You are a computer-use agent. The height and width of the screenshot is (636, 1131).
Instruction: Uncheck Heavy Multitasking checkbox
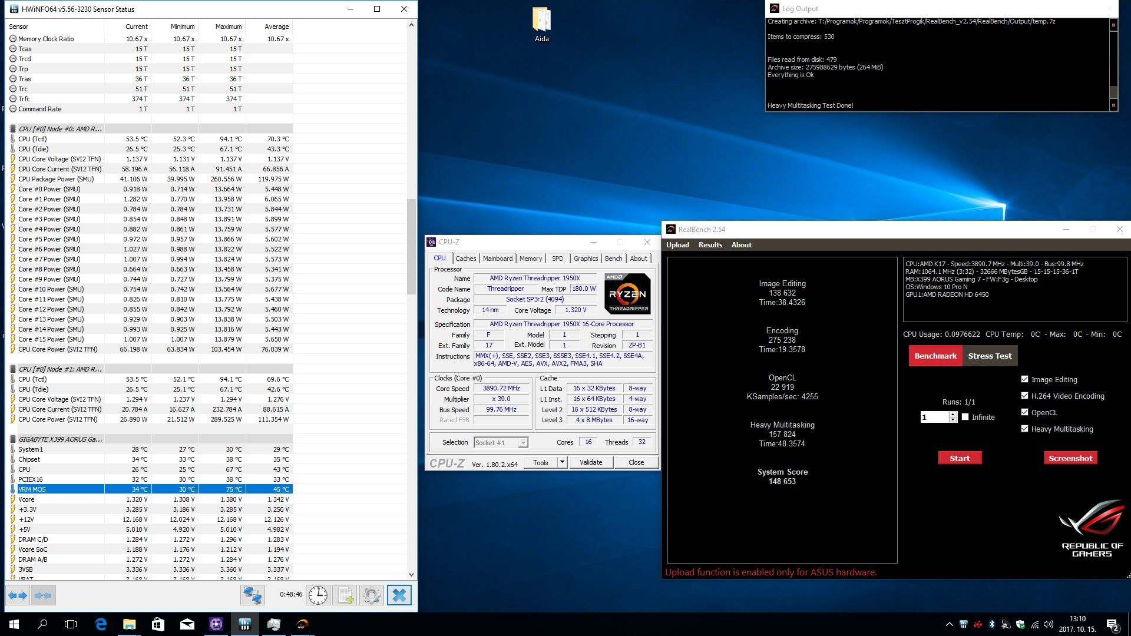tap(1024, 429)
